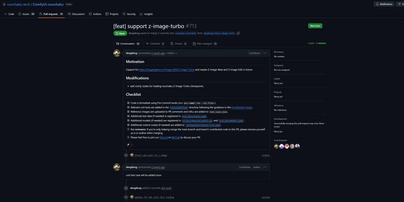Image resolution: width=404 pixels, height=202 pixels.
Task: Open the ComfyUI-nunchaku repository link
Action: click(x=48, y=4)
